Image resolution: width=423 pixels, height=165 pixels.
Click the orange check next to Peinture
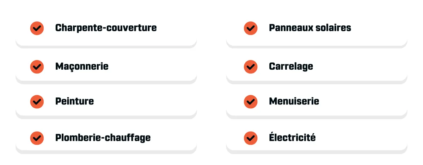click(37, 102)
